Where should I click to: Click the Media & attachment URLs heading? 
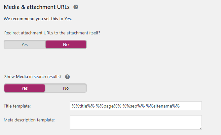click(x=37, y=7)
